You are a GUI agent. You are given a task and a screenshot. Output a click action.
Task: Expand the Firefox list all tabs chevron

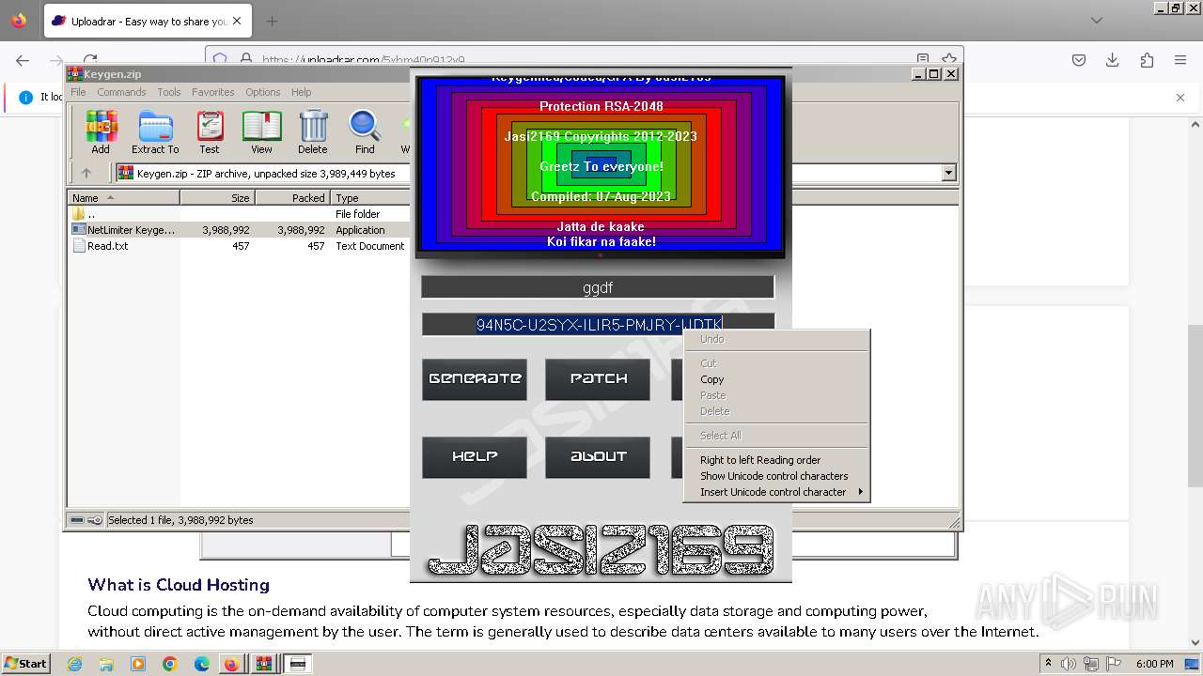coord(1097,21)
